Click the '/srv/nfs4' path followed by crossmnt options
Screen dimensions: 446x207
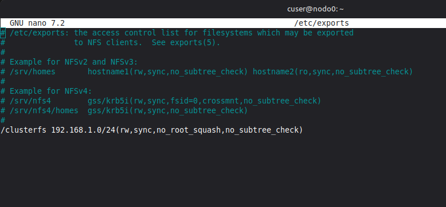(30, 101)
